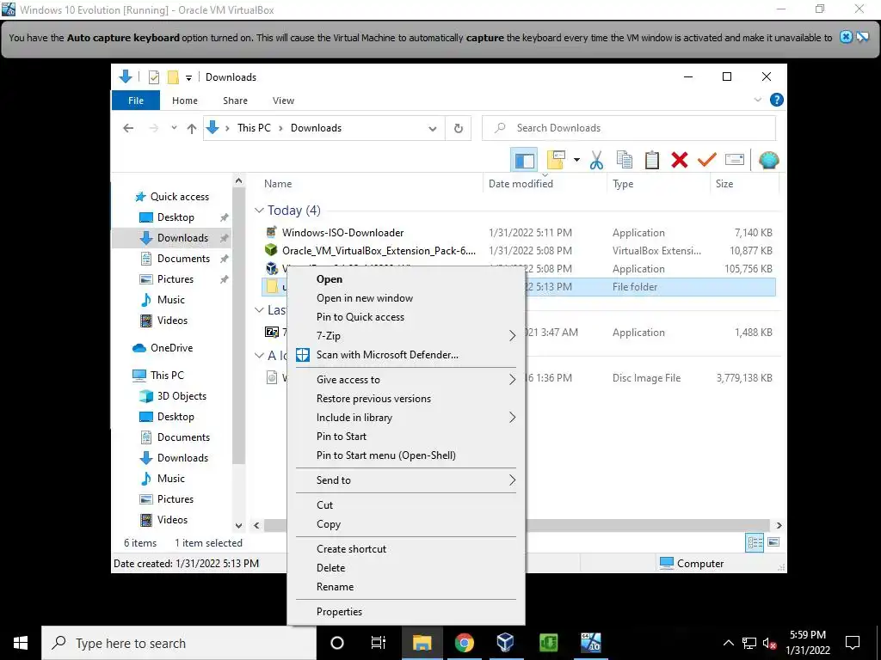Go up one folder level arrow
This screenshot has height=660, width=881.
click(x=192, y=128)
